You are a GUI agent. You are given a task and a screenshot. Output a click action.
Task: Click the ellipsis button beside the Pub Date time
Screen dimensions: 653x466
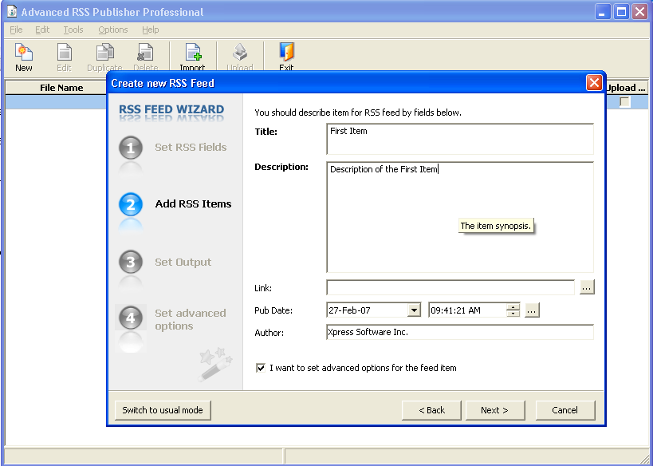click(533, 310)
